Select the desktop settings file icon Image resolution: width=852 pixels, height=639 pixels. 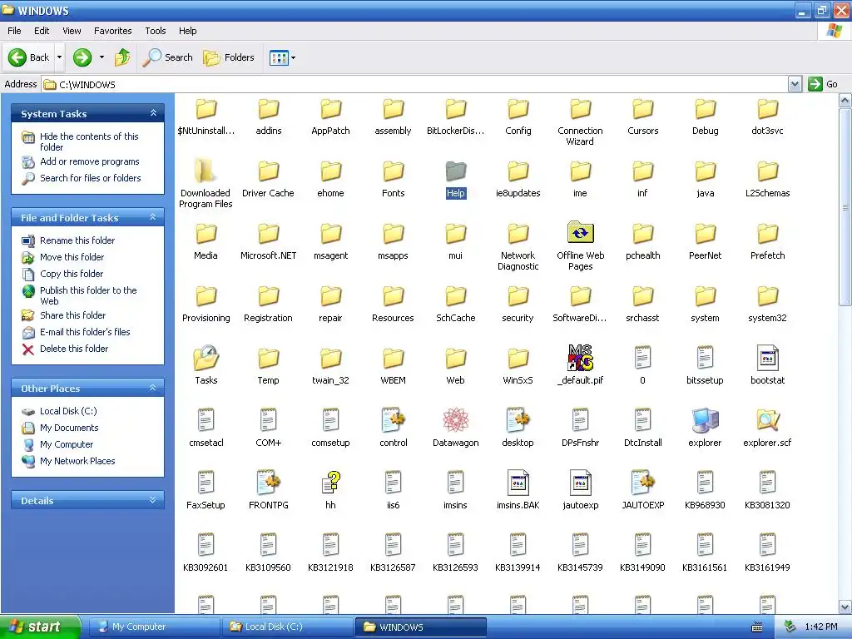pos(518,420)
